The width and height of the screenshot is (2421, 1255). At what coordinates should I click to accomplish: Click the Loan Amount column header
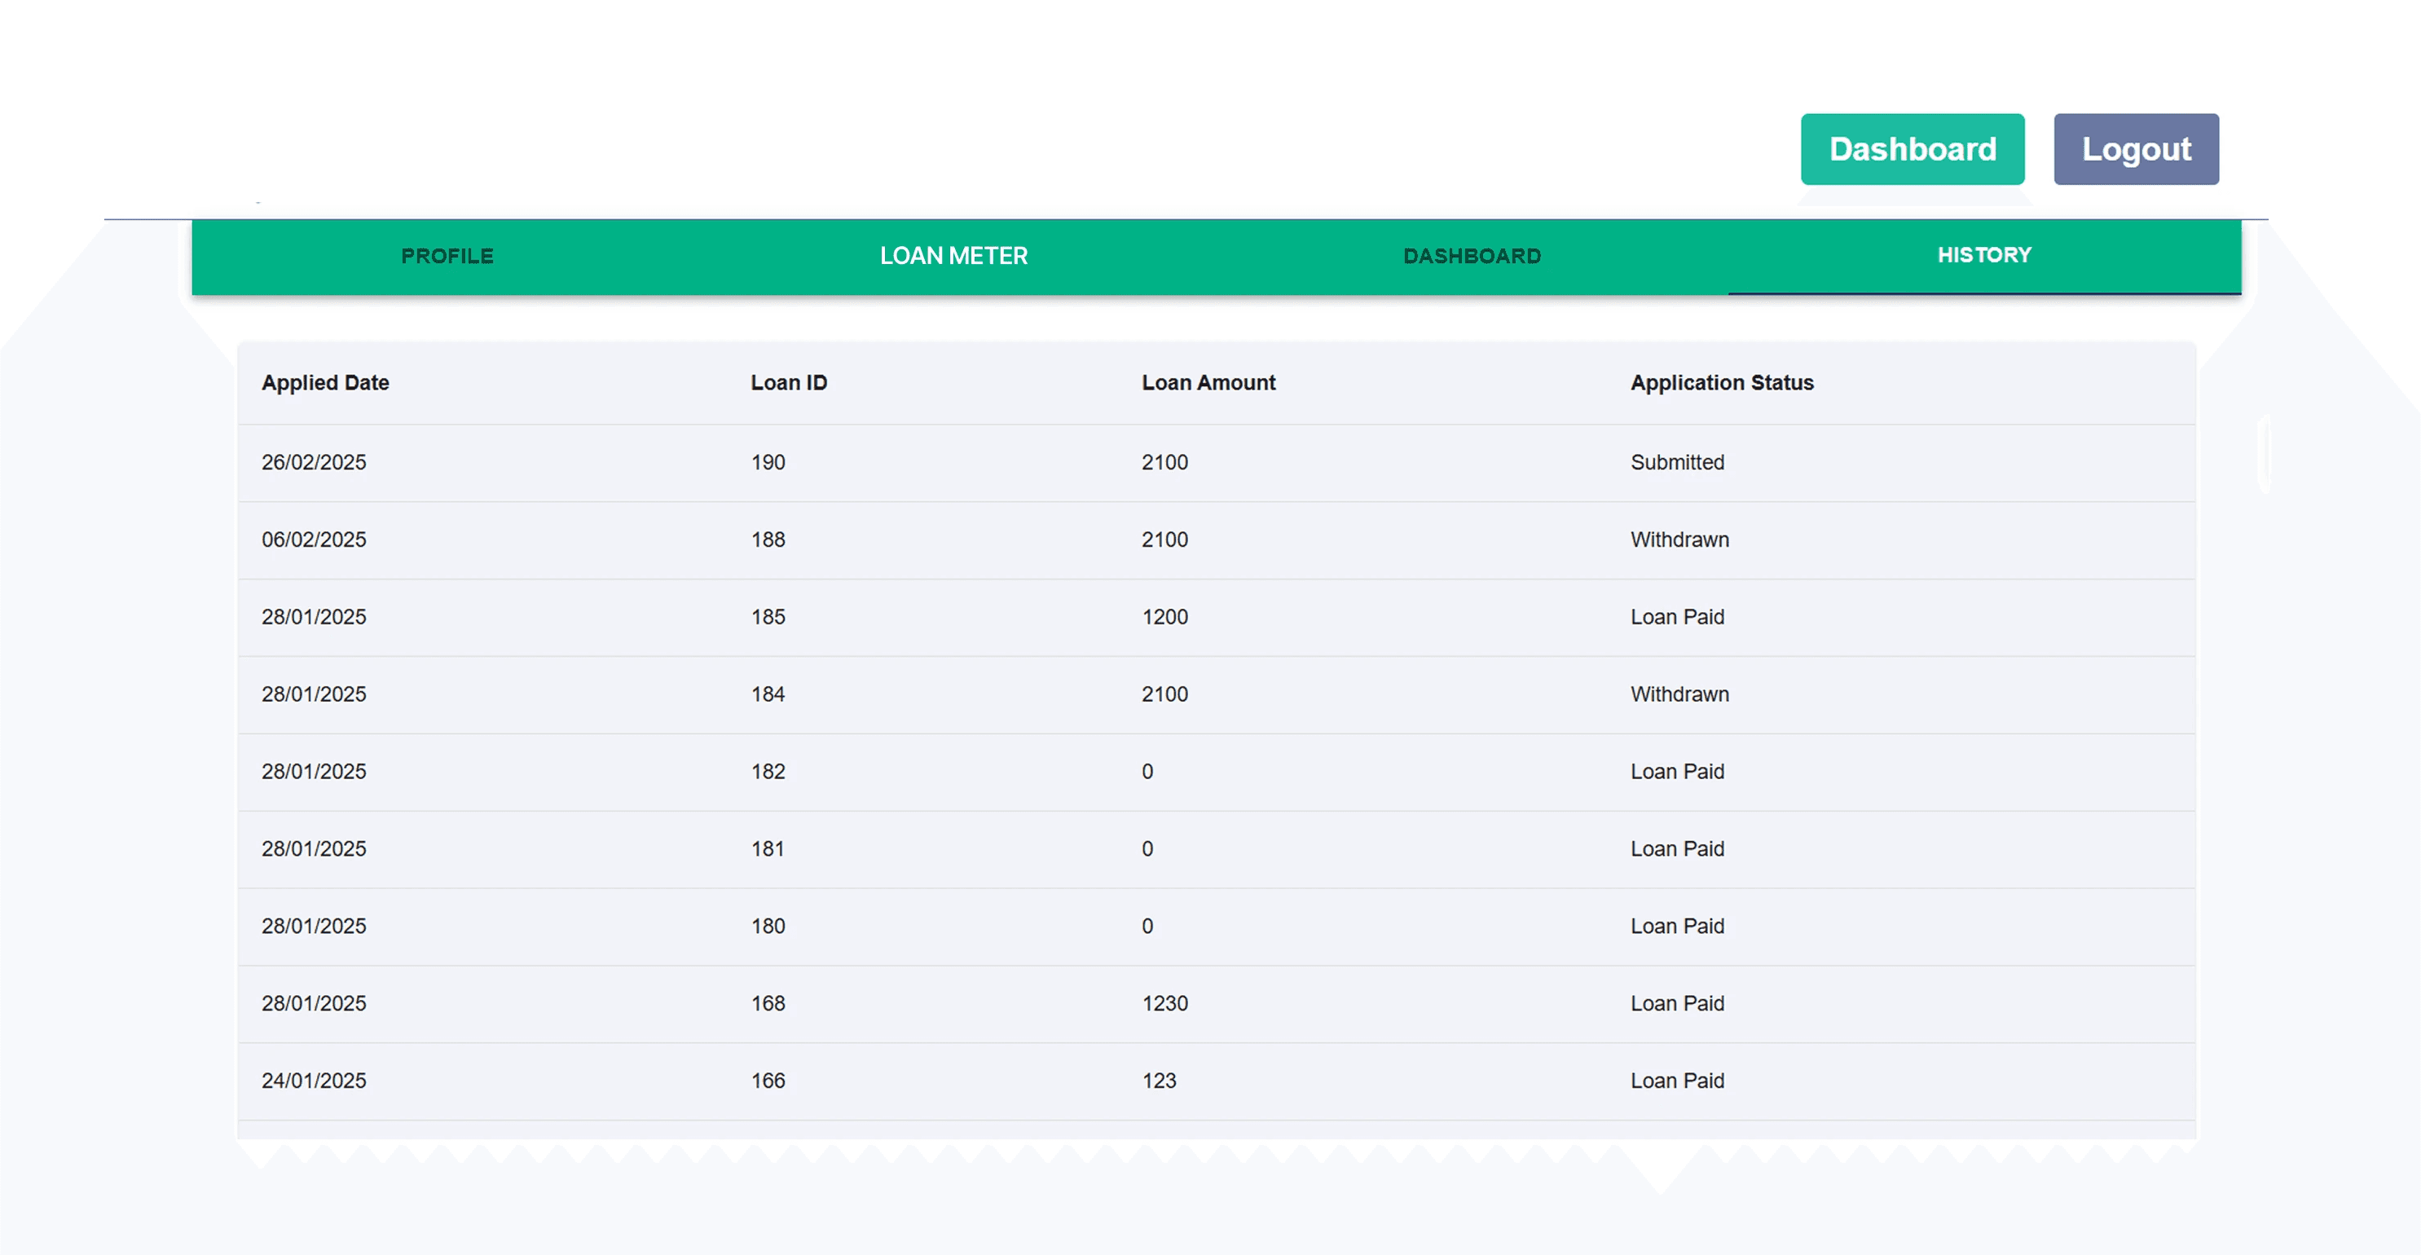[x=1208, y=382]
